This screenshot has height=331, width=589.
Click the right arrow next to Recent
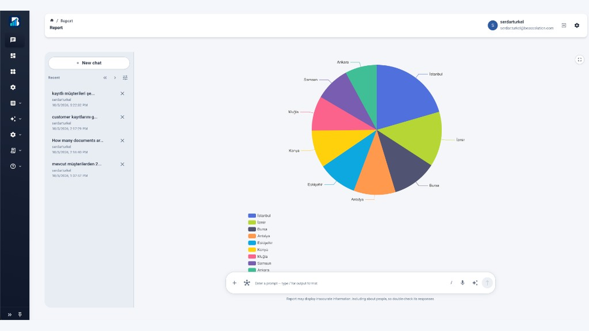[x=115, y=78]
